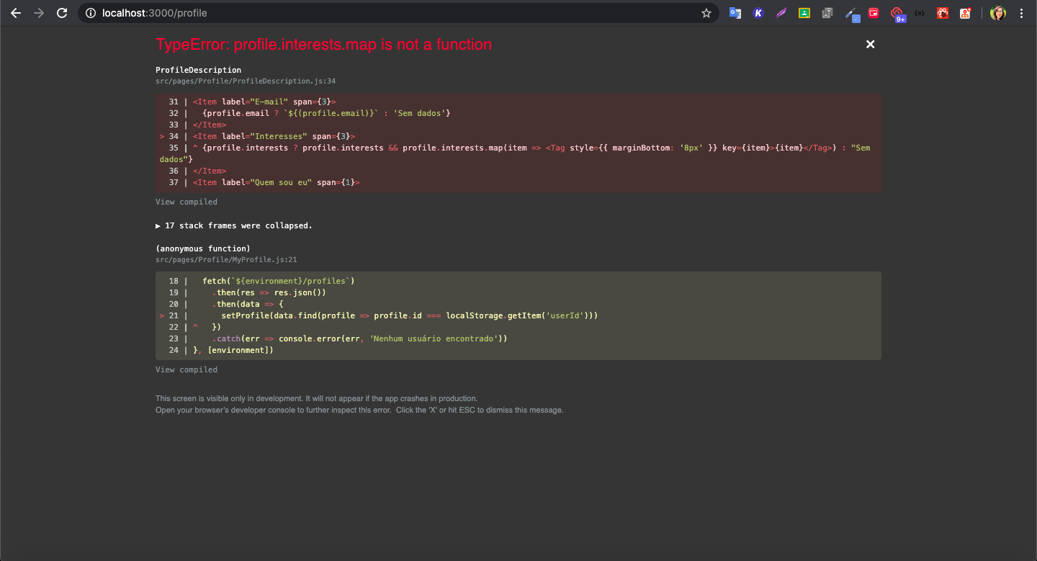Dismiss the TypeError overlay with the X
The image size is (1037, 561).
pos(870,44)
